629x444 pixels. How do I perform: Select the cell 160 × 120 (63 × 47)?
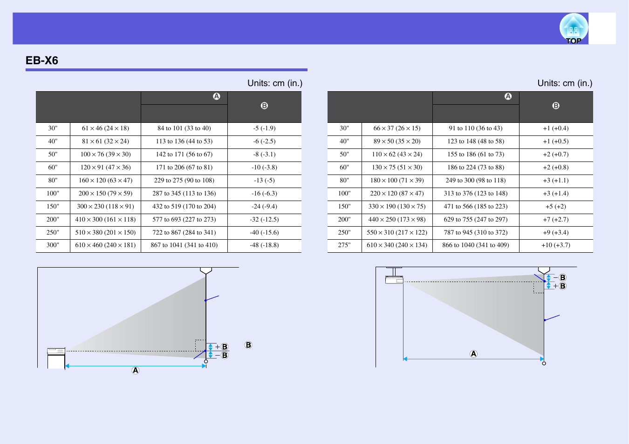pyautogui.click(x=106, y=181)
